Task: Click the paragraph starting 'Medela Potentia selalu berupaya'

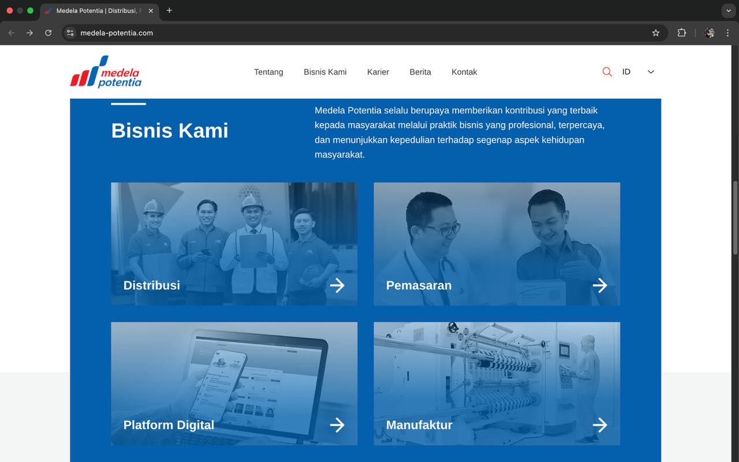Action: [x=460, y=132]
